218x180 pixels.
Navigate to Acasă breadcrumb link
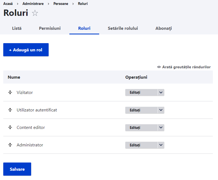coord(8,4)
